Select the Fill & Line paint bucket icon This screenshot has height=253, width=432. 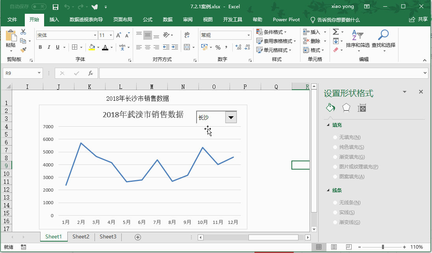(x=330, y=108)
